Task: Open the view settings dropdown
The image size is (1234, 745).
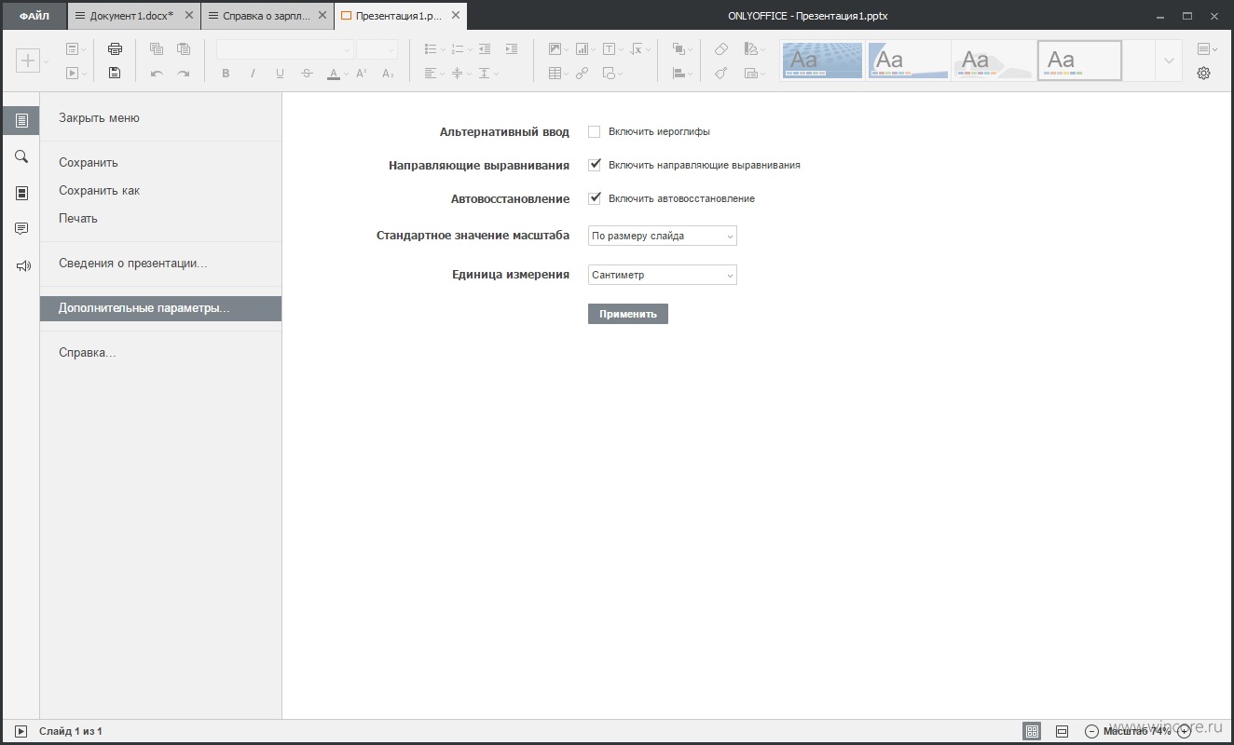Action: coord(1206,49)
